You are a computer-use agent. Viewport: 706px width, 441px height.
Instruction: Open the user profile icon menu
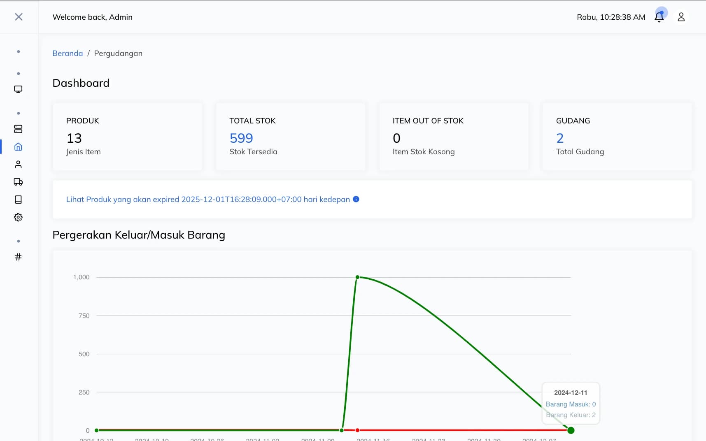click(x=681, y=17)
